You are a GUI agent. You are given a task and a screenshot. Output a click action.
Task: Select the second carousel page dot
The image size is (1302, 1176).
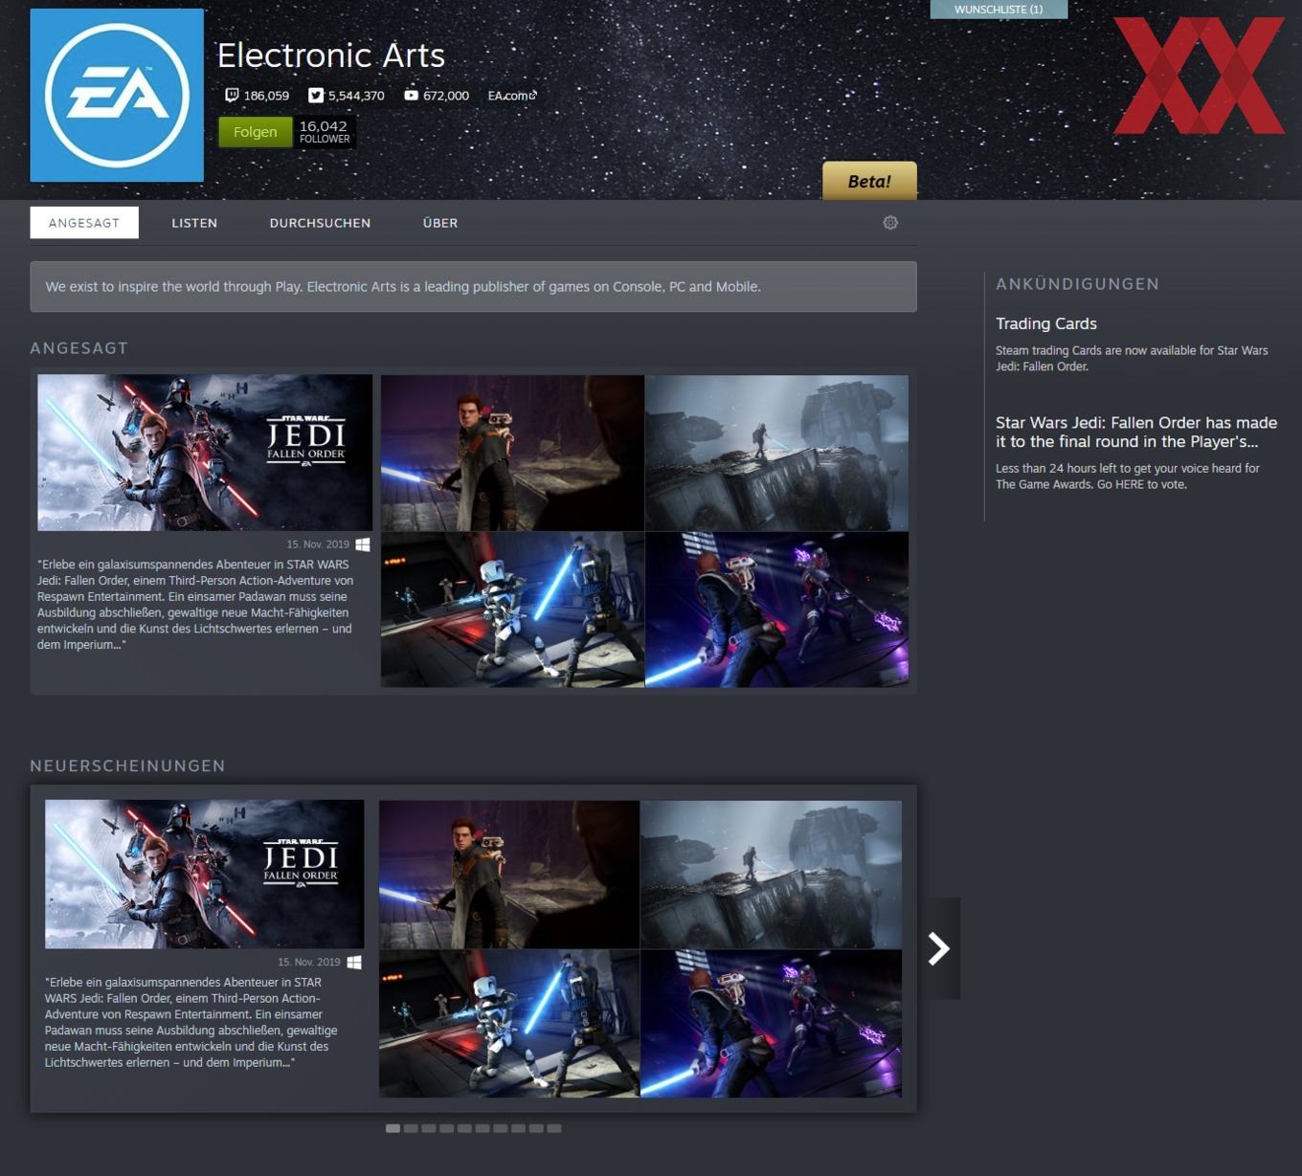411,1128
